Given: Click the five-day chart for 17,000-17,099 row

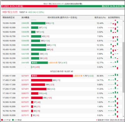Looking at the screenshot, I should coord(113,98).
